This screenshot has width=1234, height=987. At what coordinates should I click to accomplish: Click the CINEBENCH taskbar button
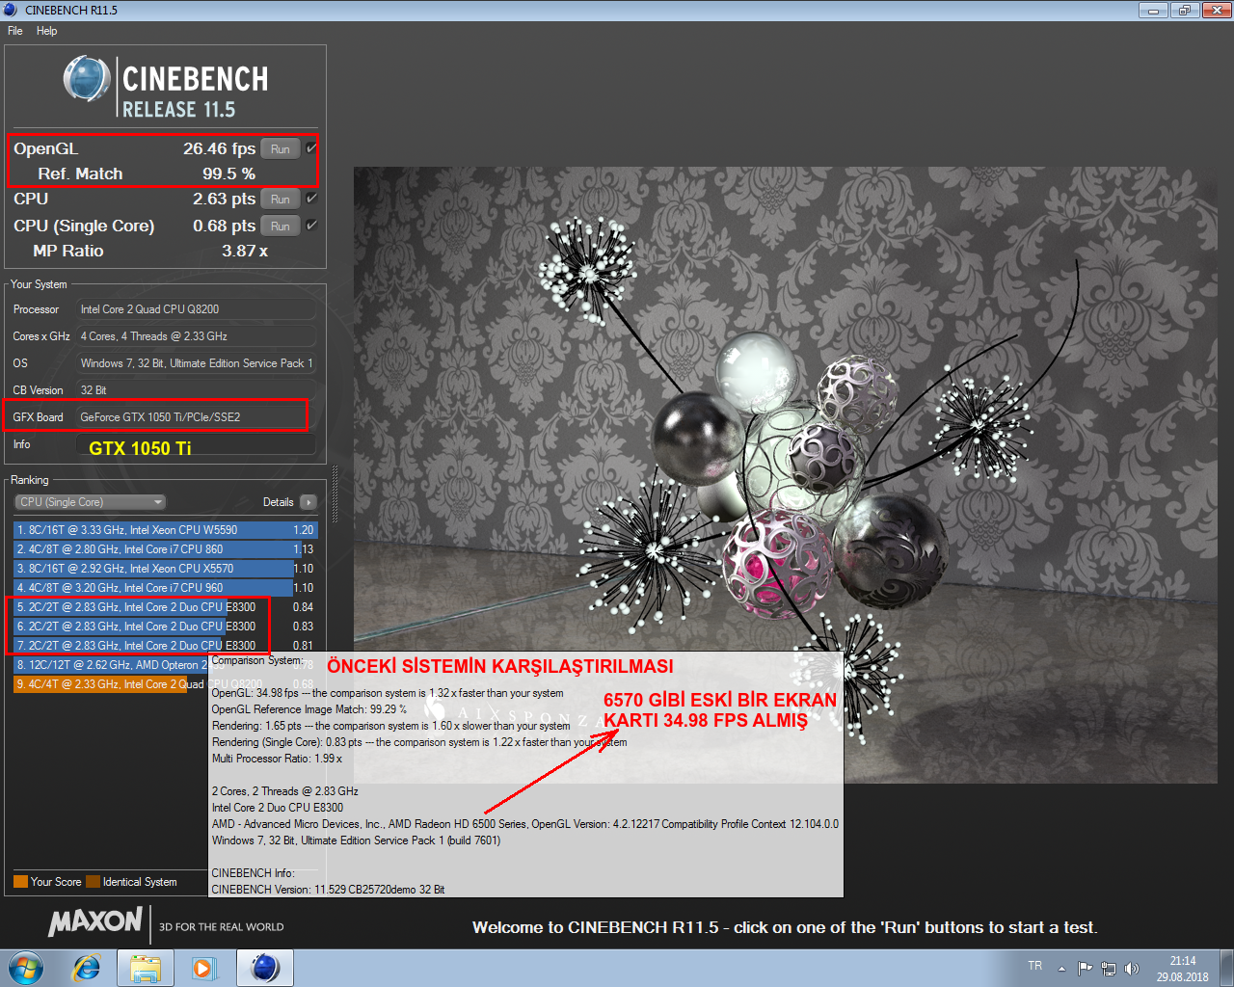(x=265, y=968)
